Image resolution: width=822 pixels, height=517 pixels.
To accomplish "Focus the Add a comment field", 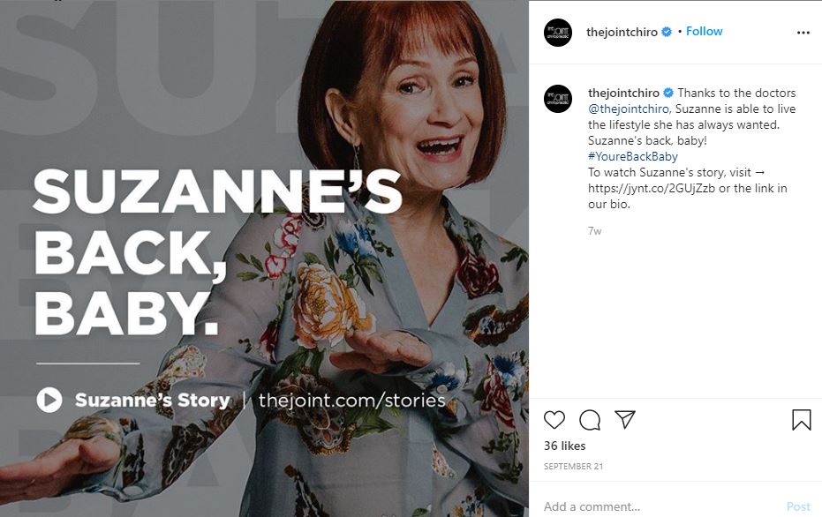I will coord(653,506).
